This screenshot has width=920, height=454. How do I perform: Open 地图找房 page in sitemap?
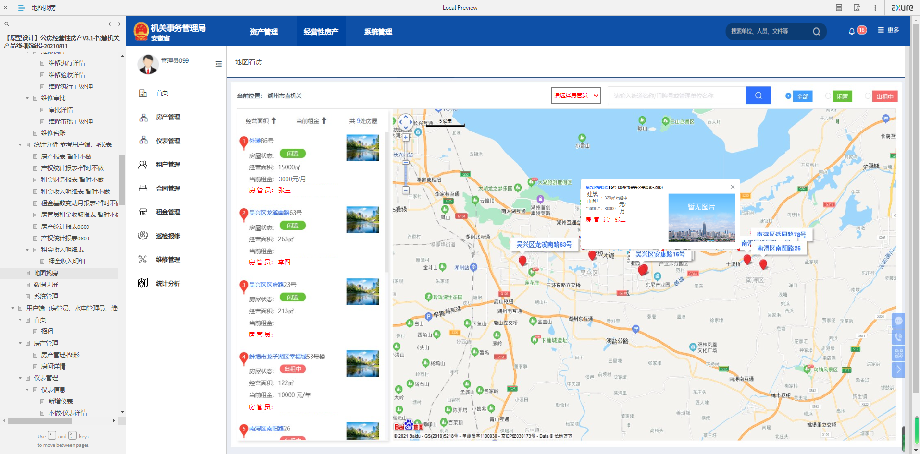point(46,273)
